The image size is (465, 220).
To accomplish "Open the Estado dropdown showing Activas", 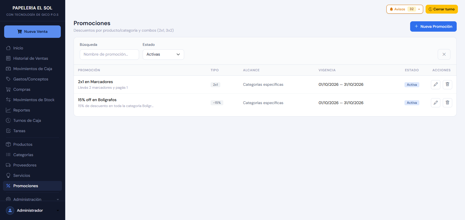I will [x=163, y=54].
